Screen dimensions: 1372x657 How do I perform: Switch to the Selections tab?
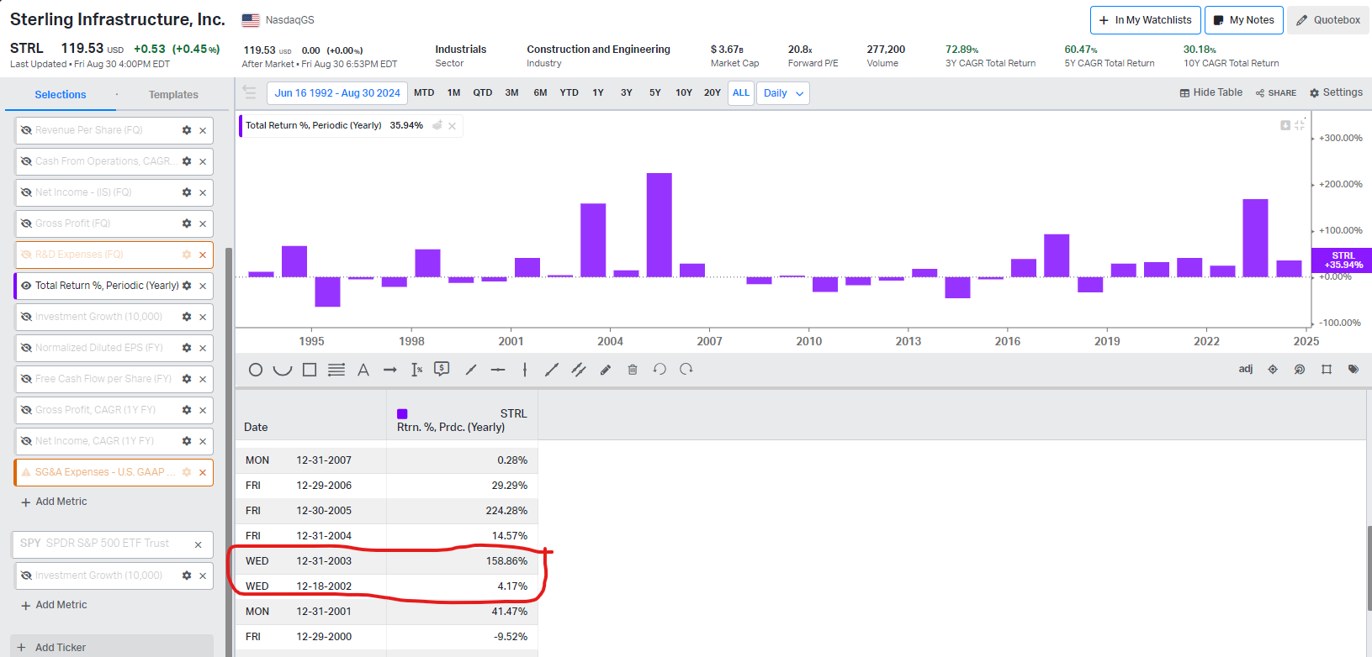[61, 95]
